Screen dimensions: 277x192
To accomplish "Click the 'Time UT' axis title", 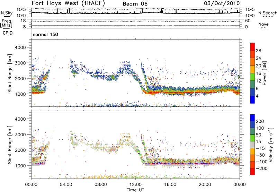I will [x=135, y=190].
